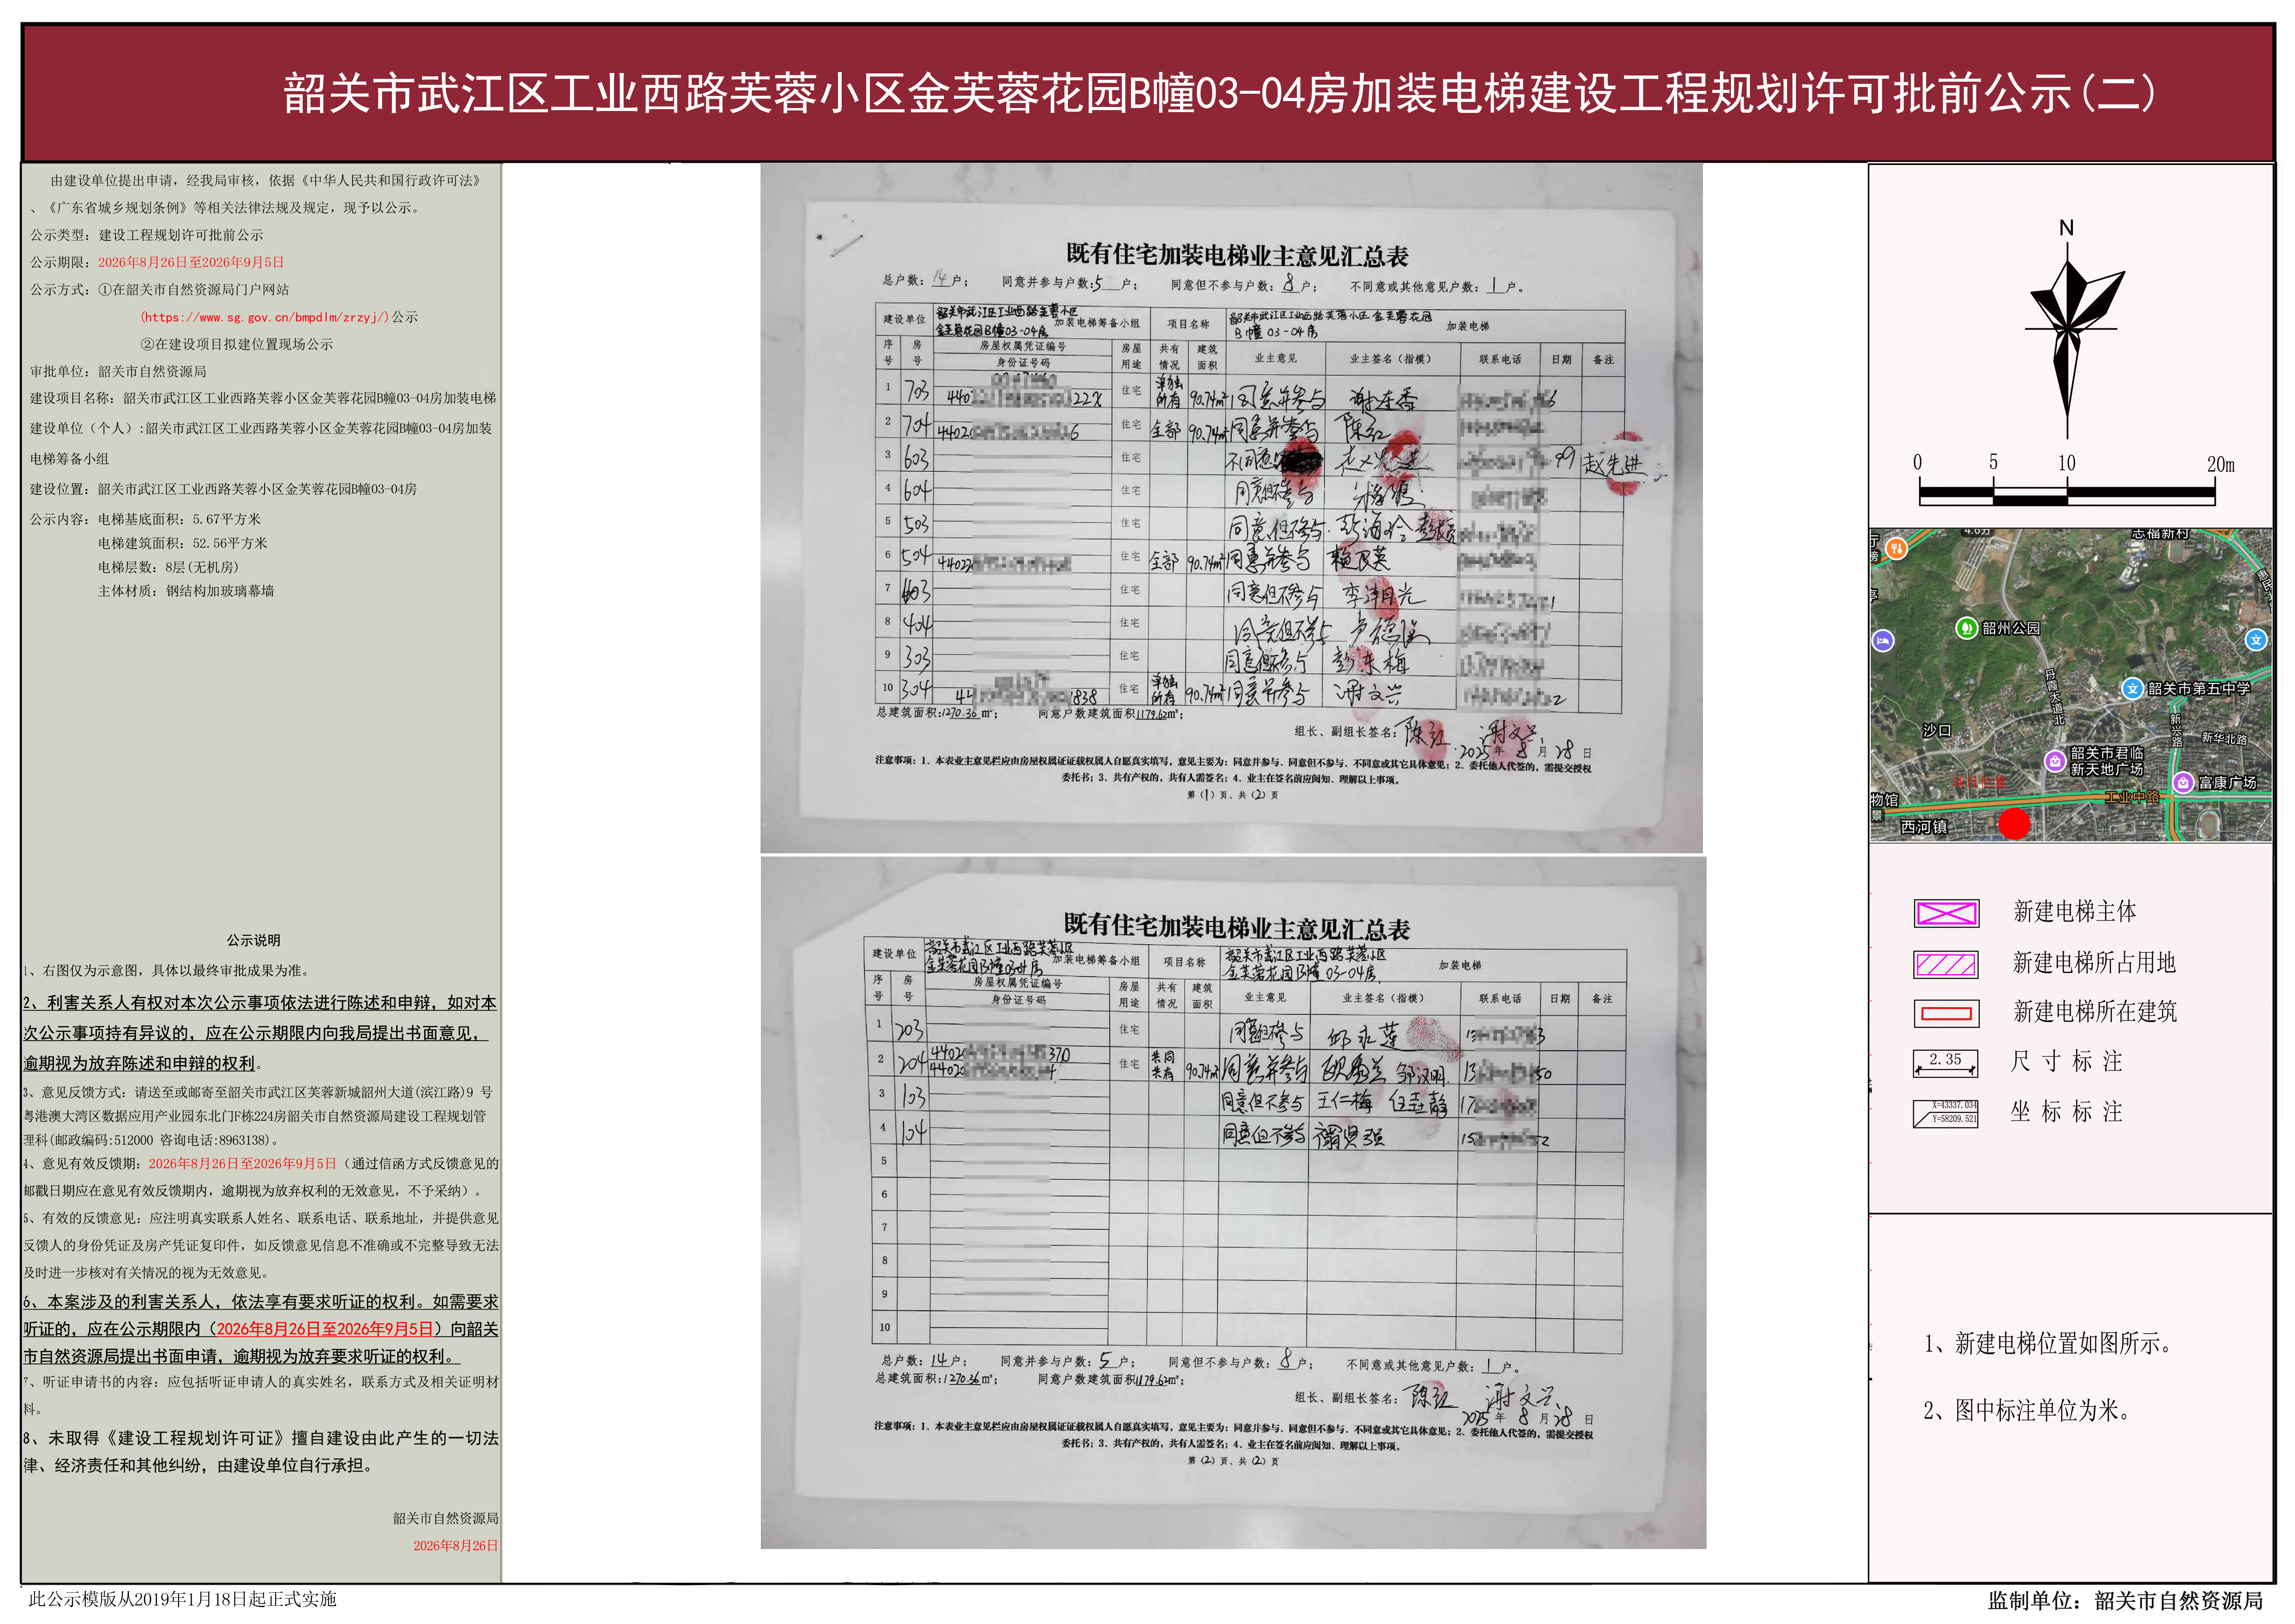Click the satellite location map image
The height and width of the screenshot is (1624, 2295).
tap(2071, 685)
